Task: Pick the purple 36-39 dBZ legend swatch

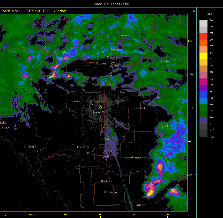Action: 203,88
